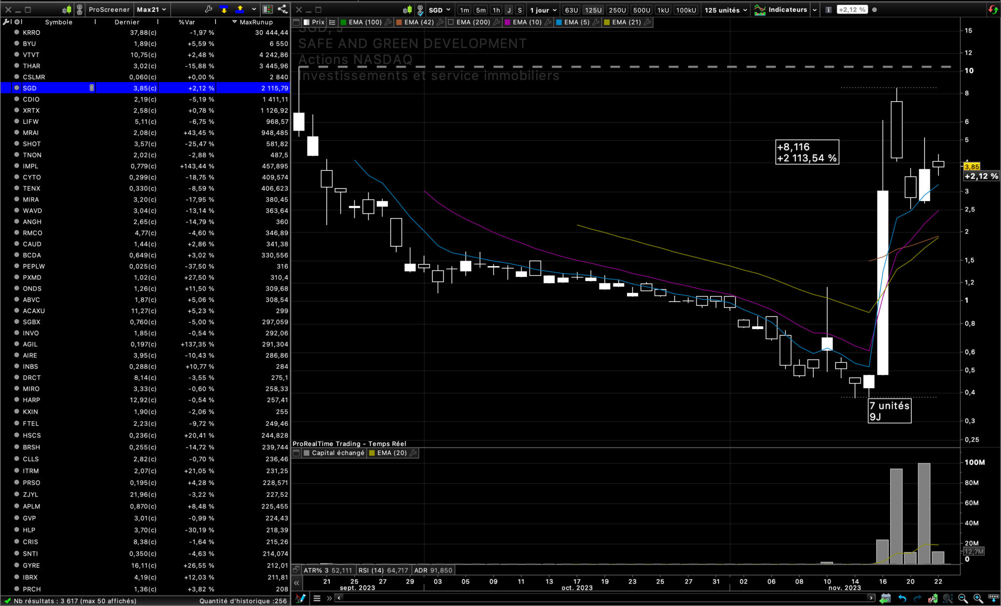Viewport: 1001px width, 606px height.
Task: Open the 125 unités dropdown
Action: pos(726,10)
